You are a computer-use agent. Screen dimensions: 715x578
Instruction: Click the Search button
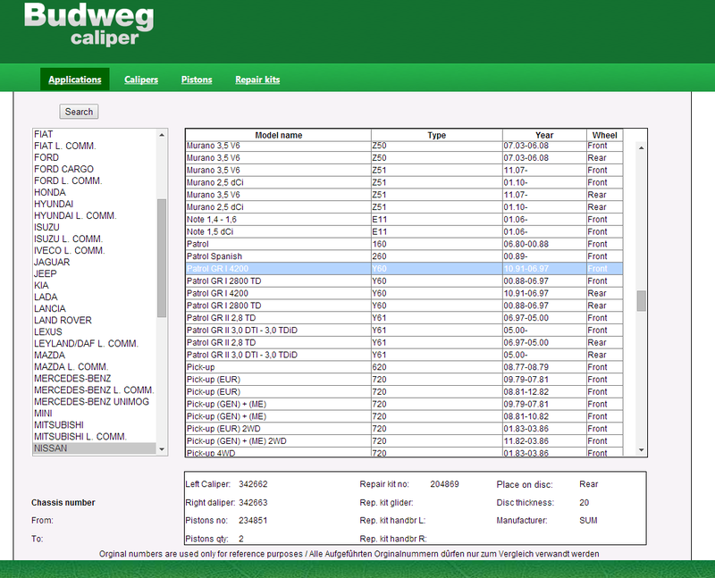click(79, 112)
